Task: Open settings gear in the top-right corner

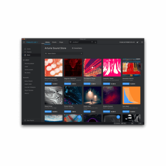Action: coord(142,42)
